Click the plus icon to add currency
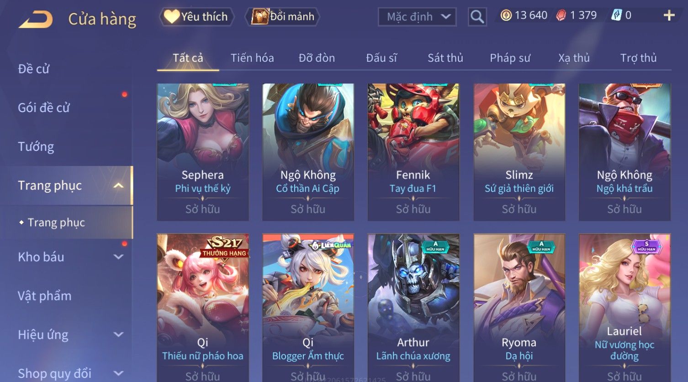The height and width of the screenshot is (382, 688). pyautogui.click(x=669, y=15)
